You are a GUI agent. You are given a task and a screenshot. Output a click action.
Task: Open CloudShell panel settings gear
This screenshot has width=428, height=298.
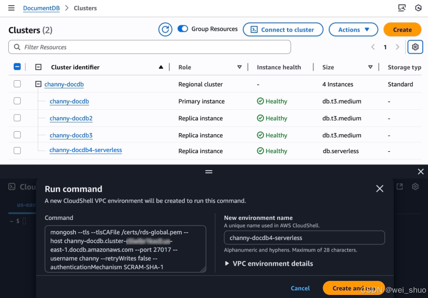(415, 187)
